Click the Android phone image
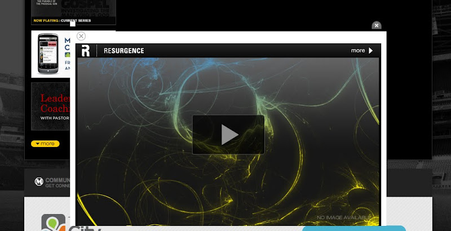Screen dimensions: 451x231 (48, 54)
